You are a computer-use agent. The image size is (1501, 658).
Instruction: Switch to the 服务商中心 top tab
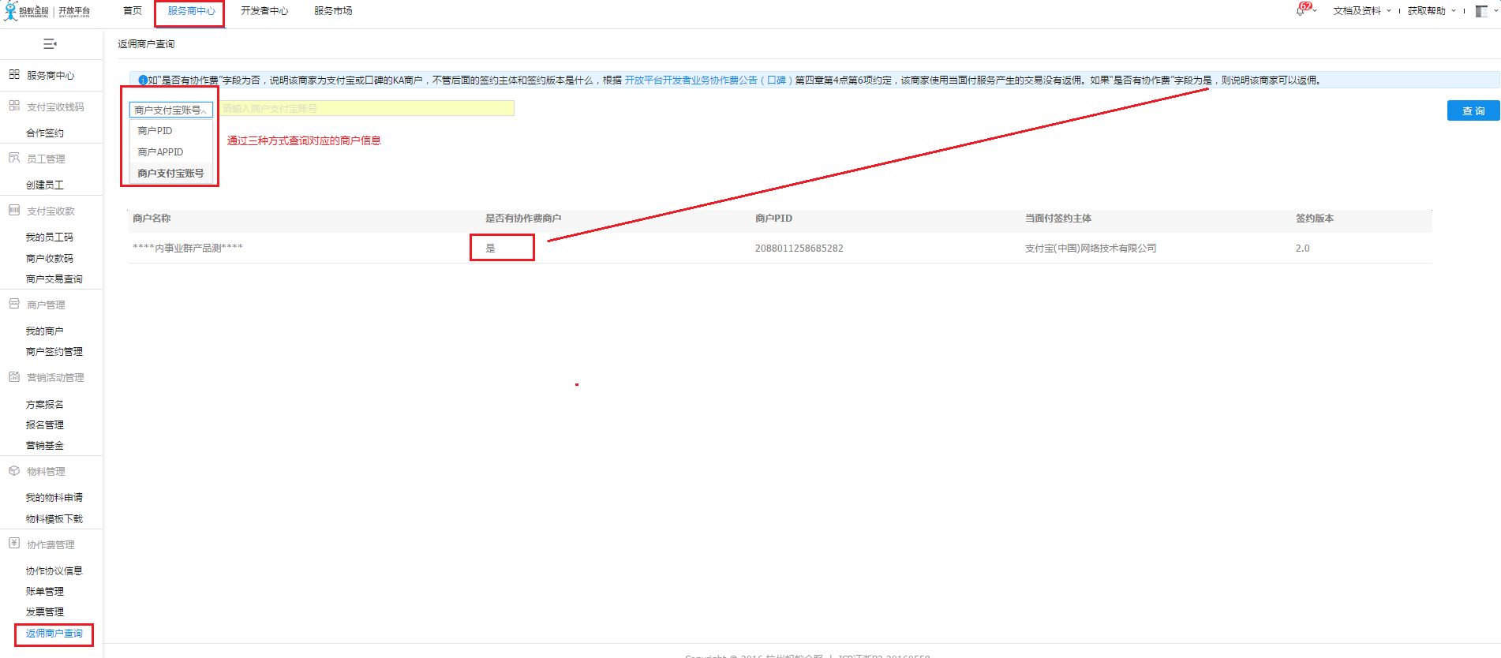(191, 11)
